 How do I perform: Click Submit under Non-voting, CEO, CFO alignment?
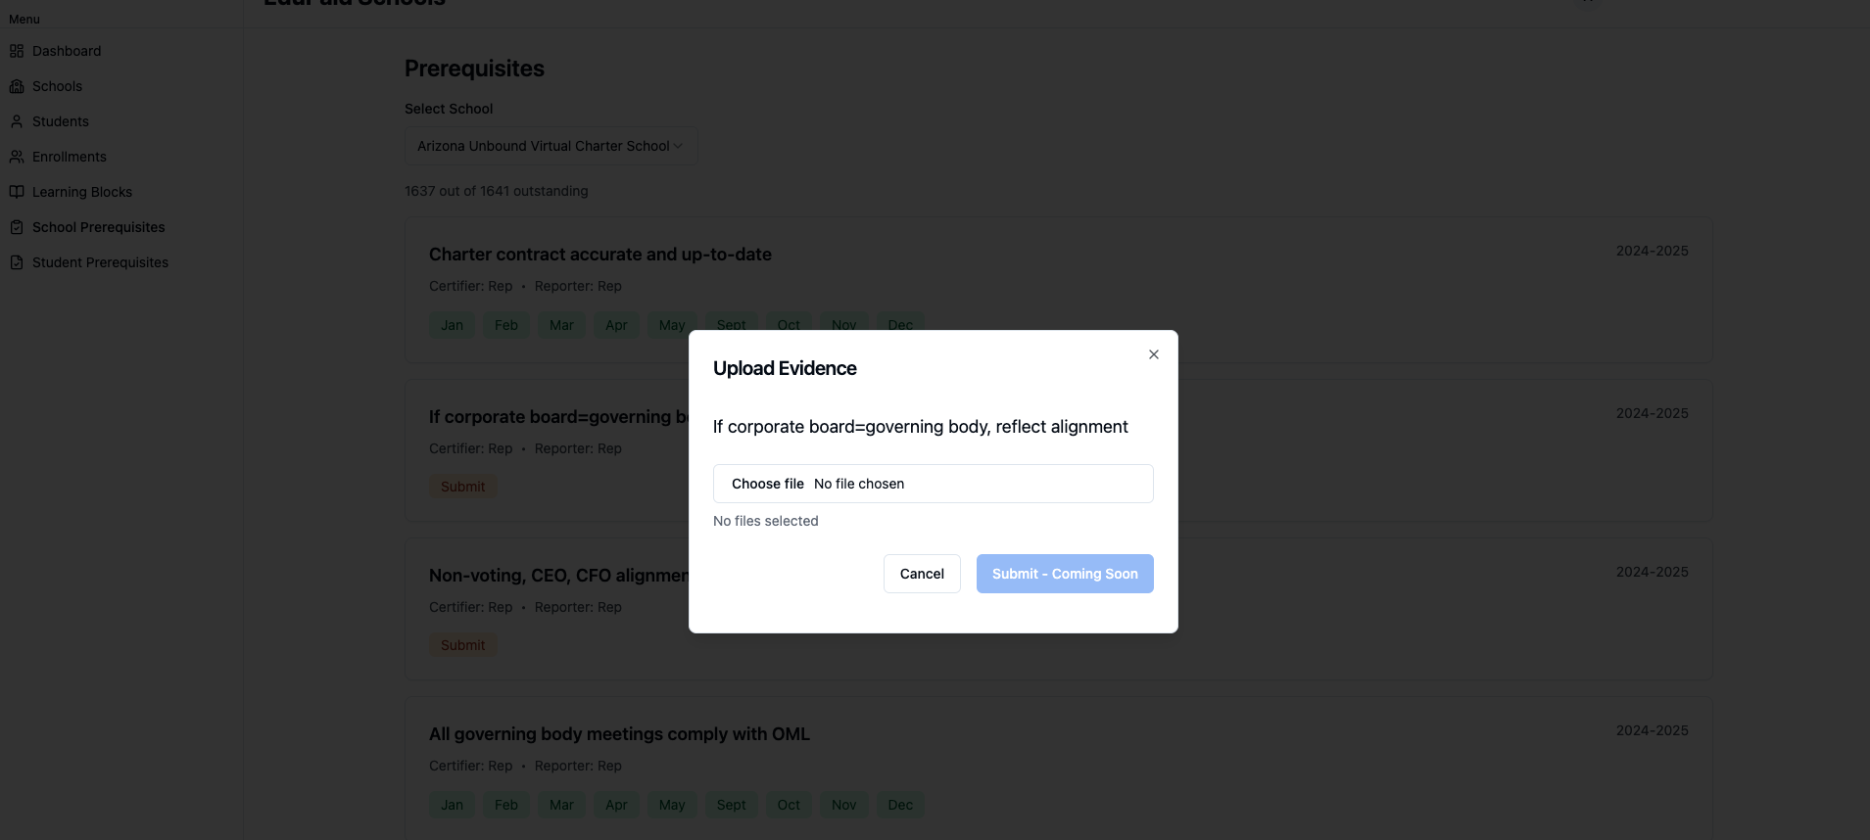point(462,645)
